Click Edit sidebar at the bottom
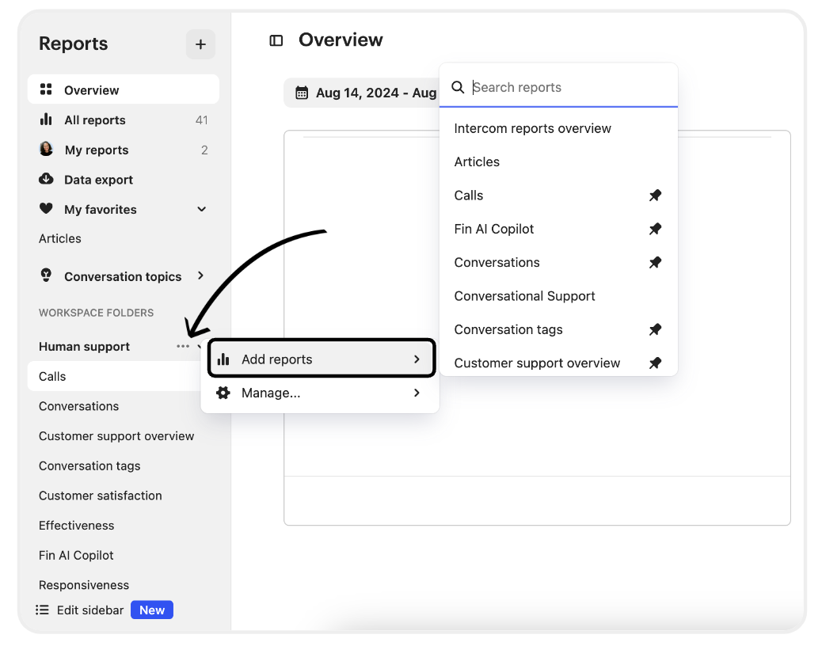 tap(90, 610)
